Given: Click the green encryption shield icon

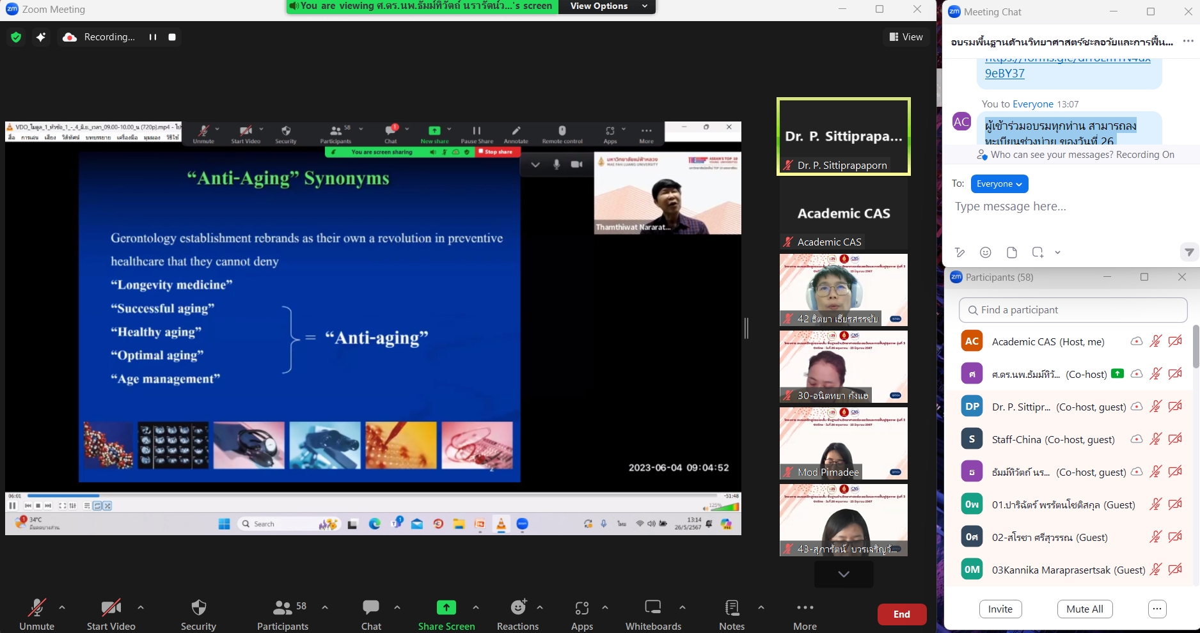Looking at the screenshot, I should [16, 37].
